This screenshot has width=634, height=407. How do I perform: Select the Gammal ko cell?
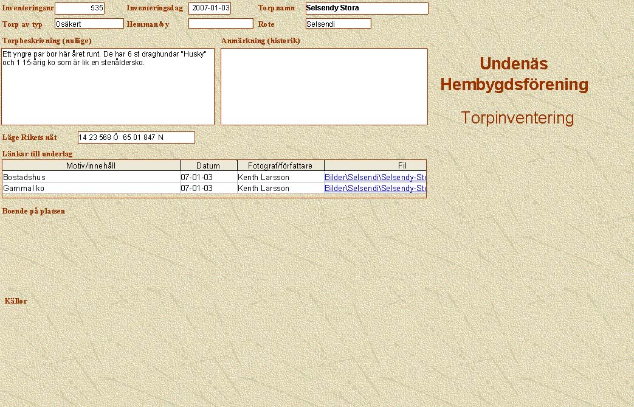coord(91,189)
